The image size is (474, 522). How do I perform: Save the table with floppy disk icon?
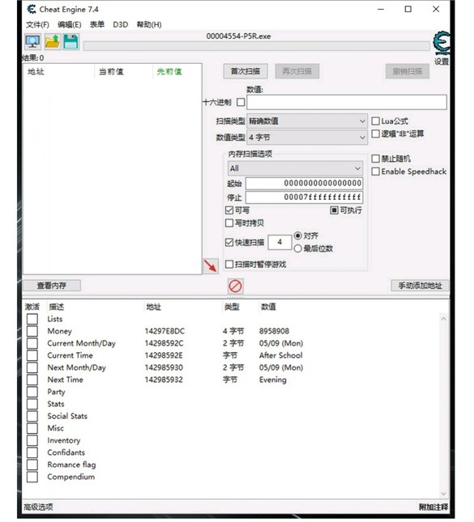(70, 42)
